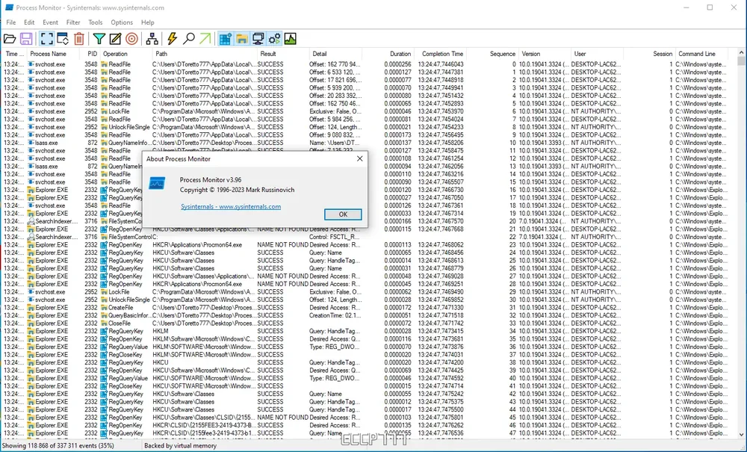The height and width of the screenshot is (452, 747).
Task: Click the Duration column header
Action: pyautogui.click(x=400, y=54)
